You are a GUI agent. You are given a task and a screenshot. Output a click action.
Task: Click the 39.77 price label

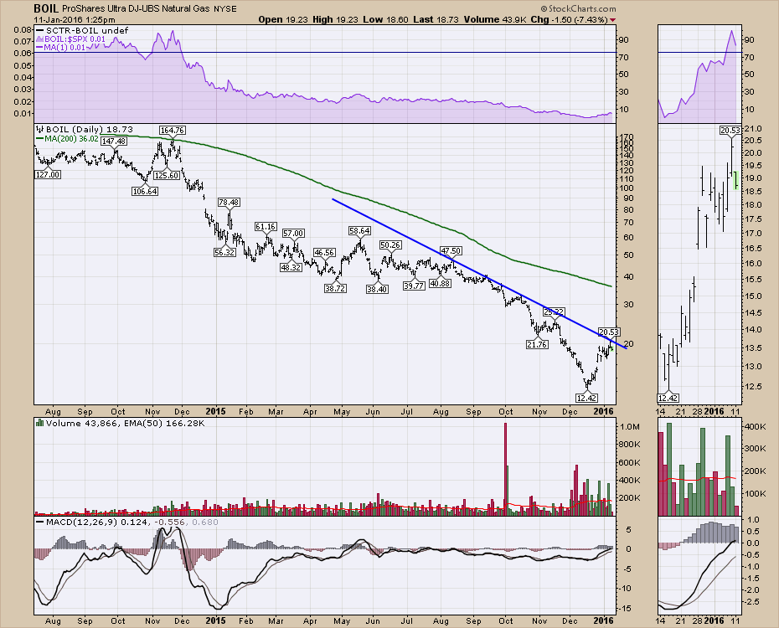coord(414,286)
